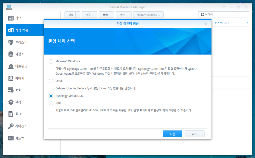Open the High Availability dropdown
Viewport: 255px width, 158px height.
[148, 15]
